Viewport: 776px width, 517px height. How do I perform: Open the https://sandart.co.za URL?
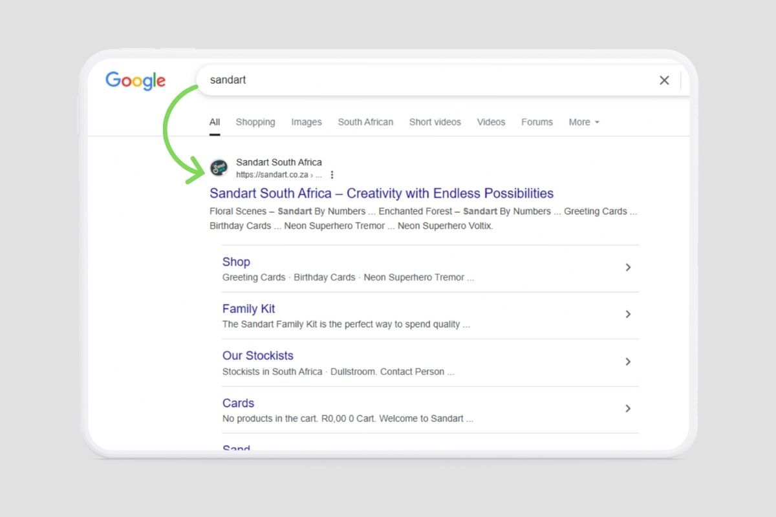tap(272, 174)
